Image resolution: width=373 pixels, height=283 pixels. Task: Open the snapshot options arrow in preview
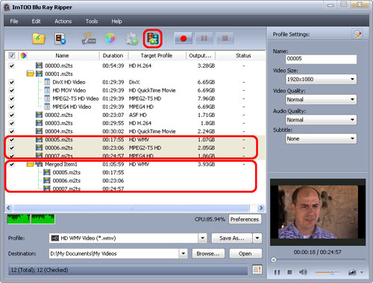(362, 273)
